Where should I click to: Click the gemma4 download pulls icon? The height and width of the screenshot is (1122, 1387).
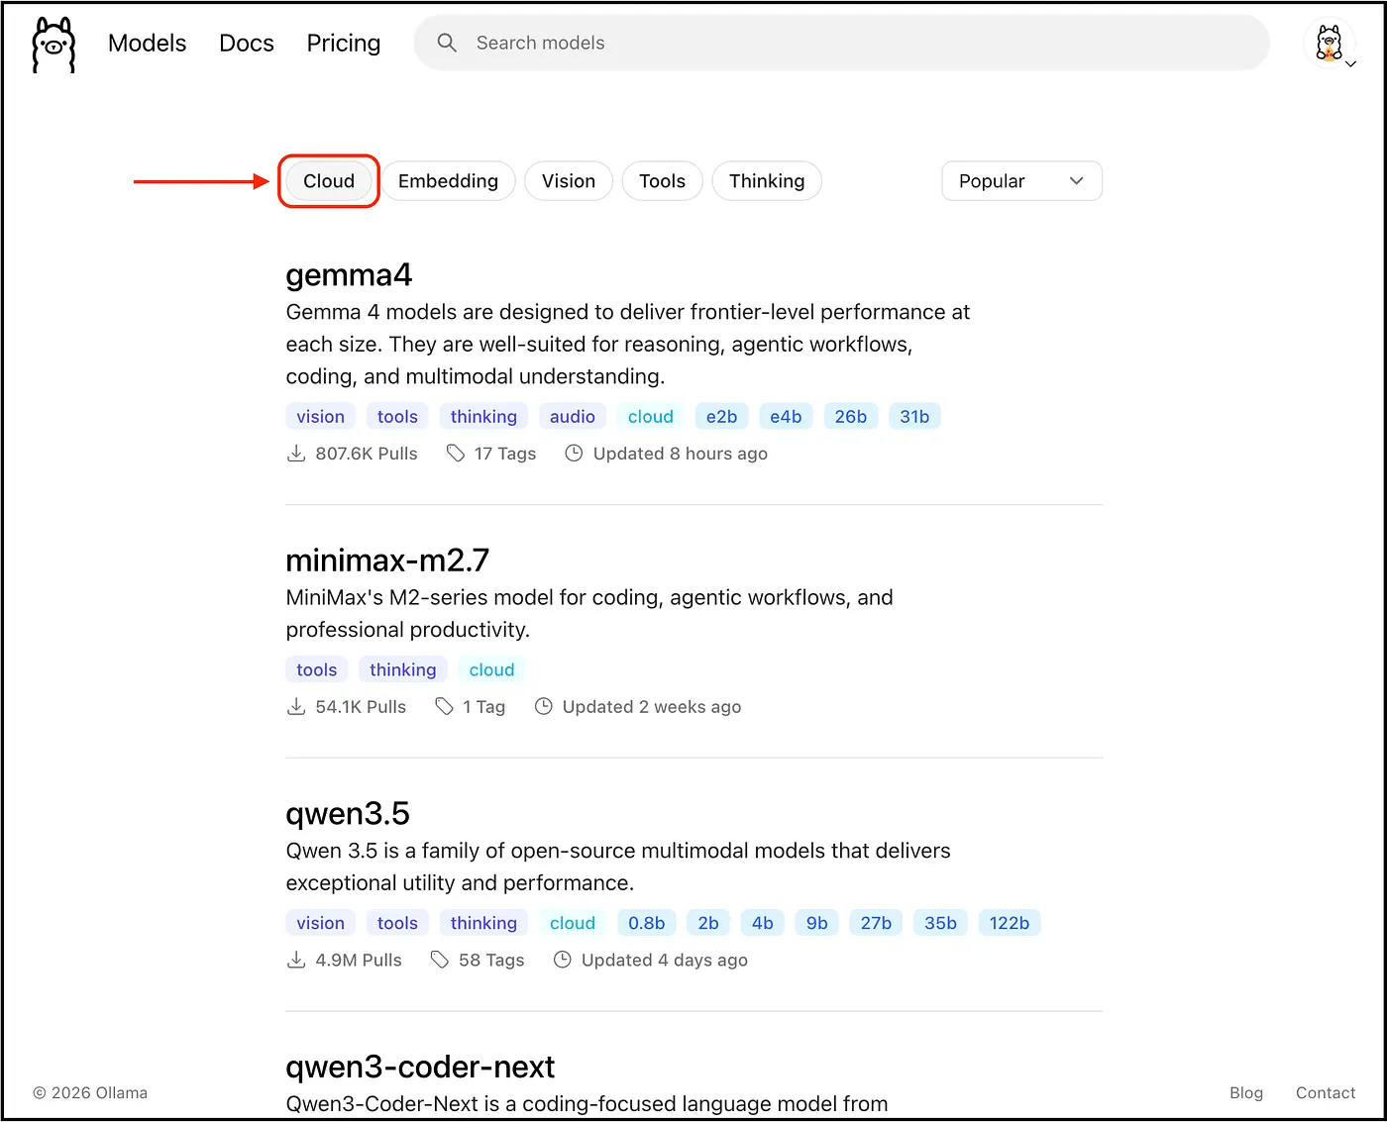[x=295, y=454]
